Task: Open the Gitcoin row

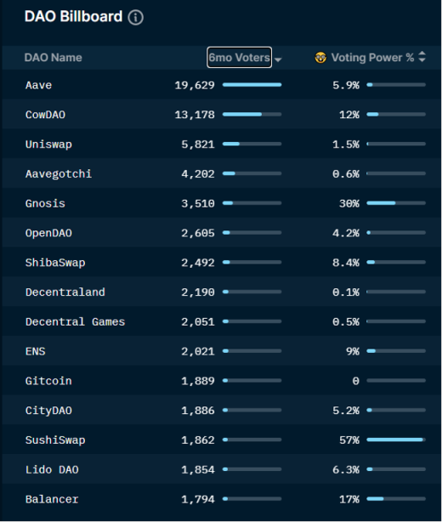Action: point(221,381)
